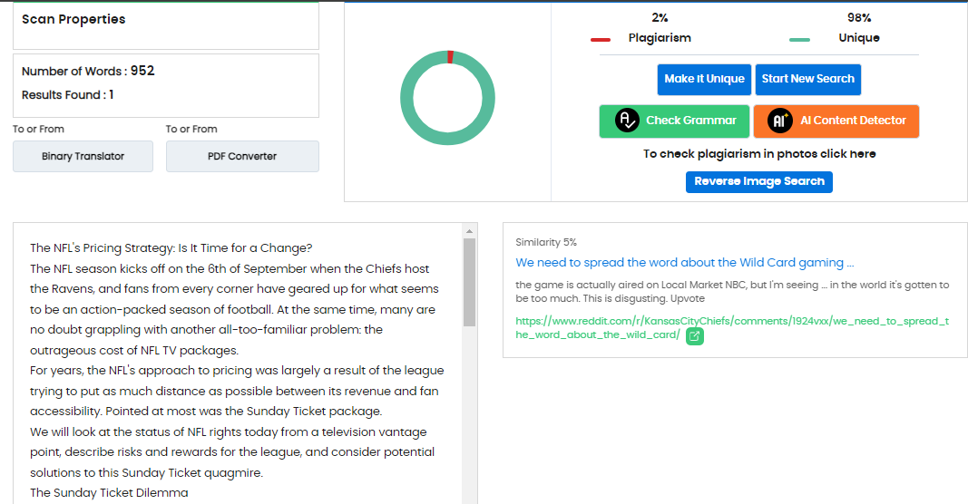Click the 'Results Found : 1' text
Screen dimensions: 968x504
68,95
